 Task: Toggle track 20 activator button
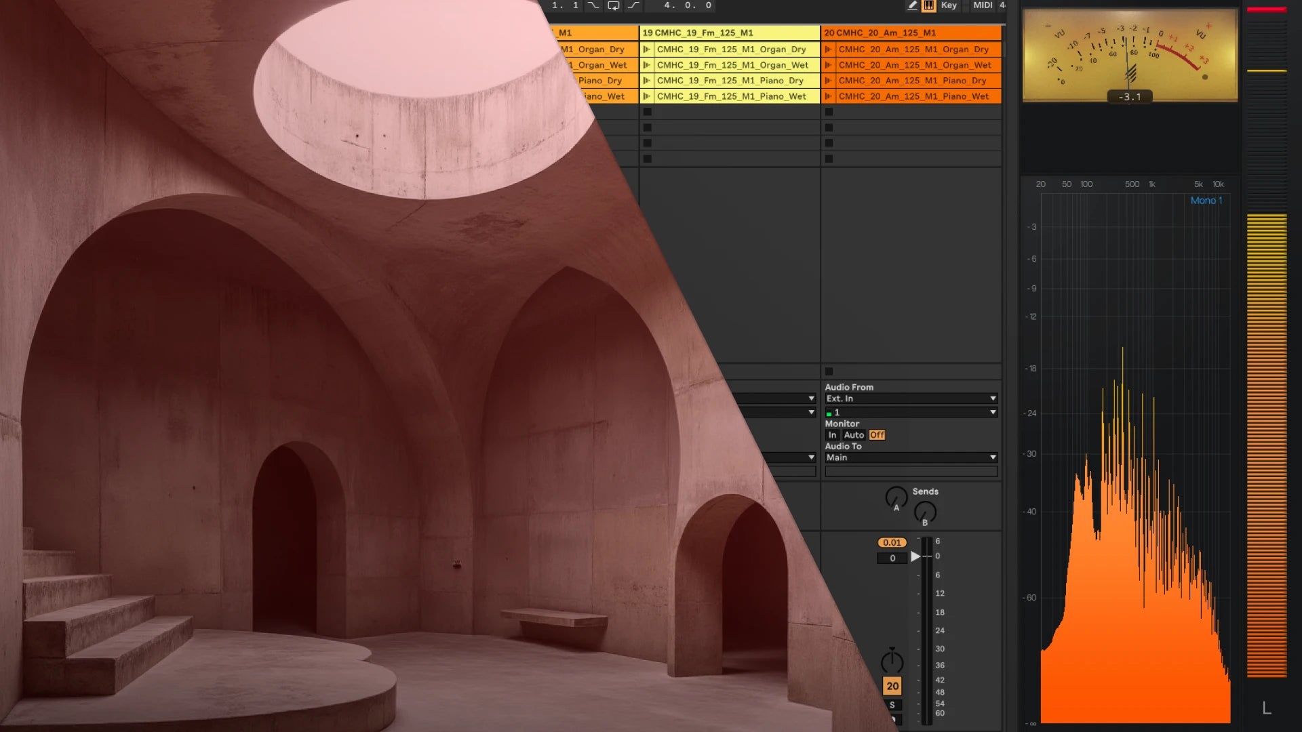point(892,686)
